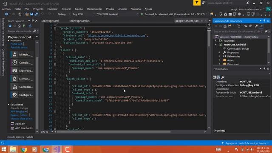Click the Navigate Backward toolbar arrow
This screenshot has height=153, width=272.
point(6,14)
